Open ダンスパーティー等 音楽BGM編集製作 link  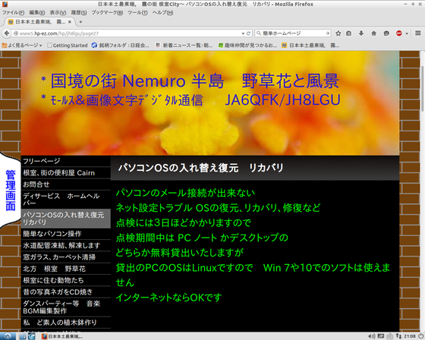[x=66, y=307]
